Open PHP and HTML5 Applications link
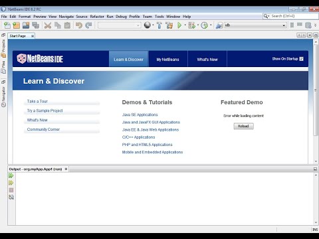319x239 pixels. point(147,145)
